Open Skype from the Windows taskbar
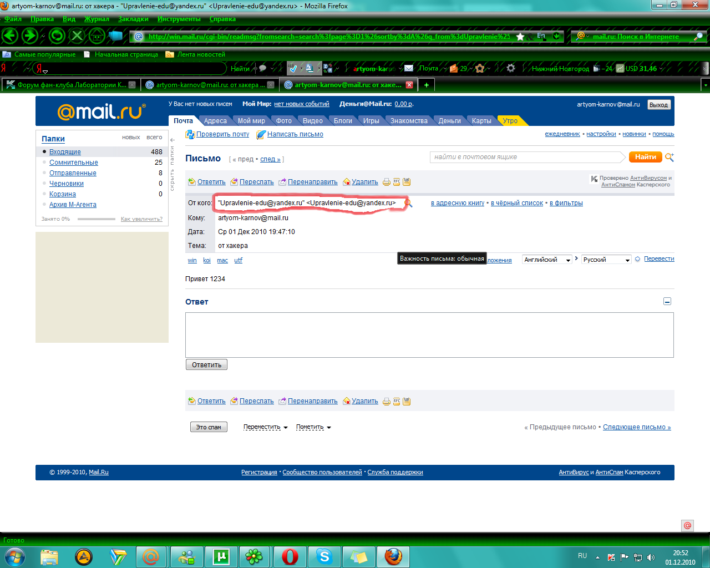The width and height of the screenshot is (710, 568). coord(324,556)
